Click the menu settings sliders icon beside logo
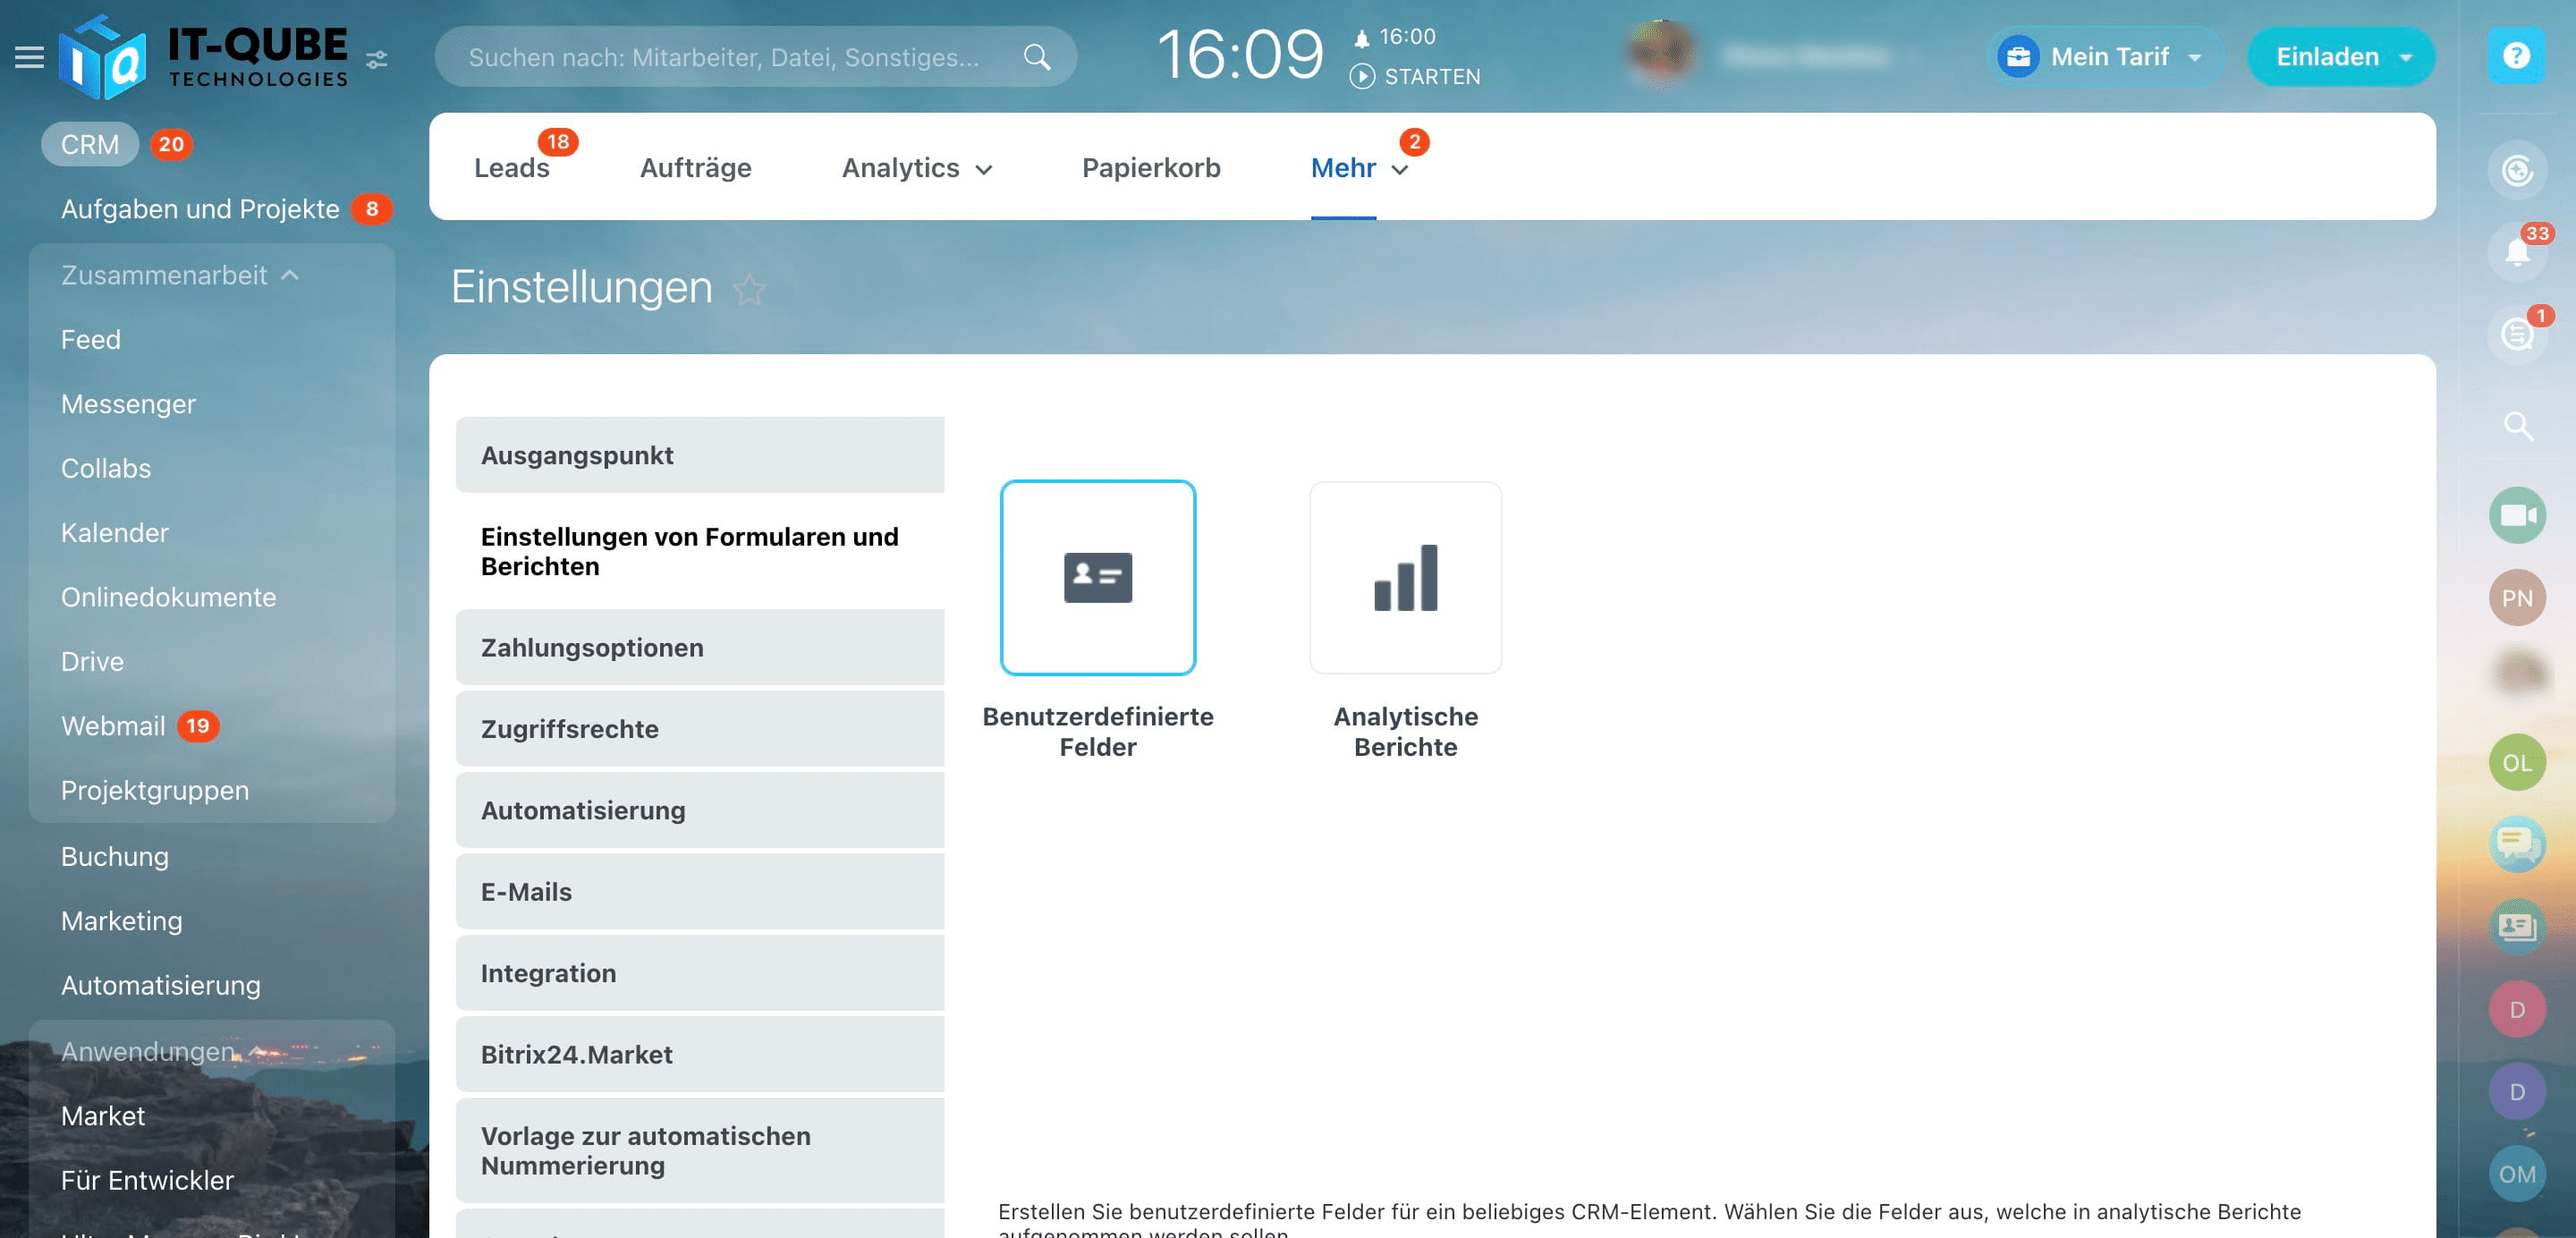 [x=377, y=60]
